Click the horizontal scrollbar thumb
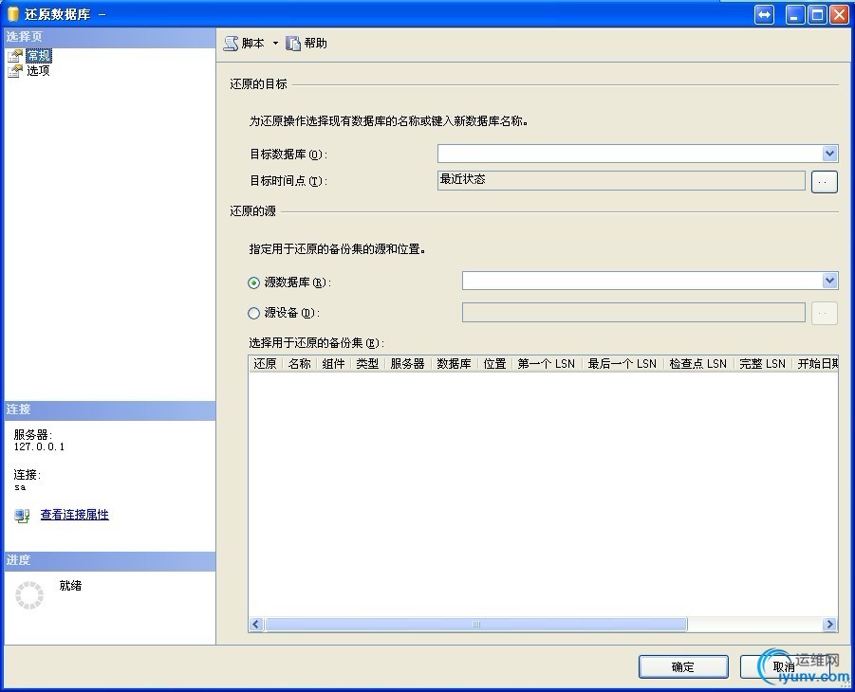Image resolution: width=855 pixels, height=692 pixels. 476,625
